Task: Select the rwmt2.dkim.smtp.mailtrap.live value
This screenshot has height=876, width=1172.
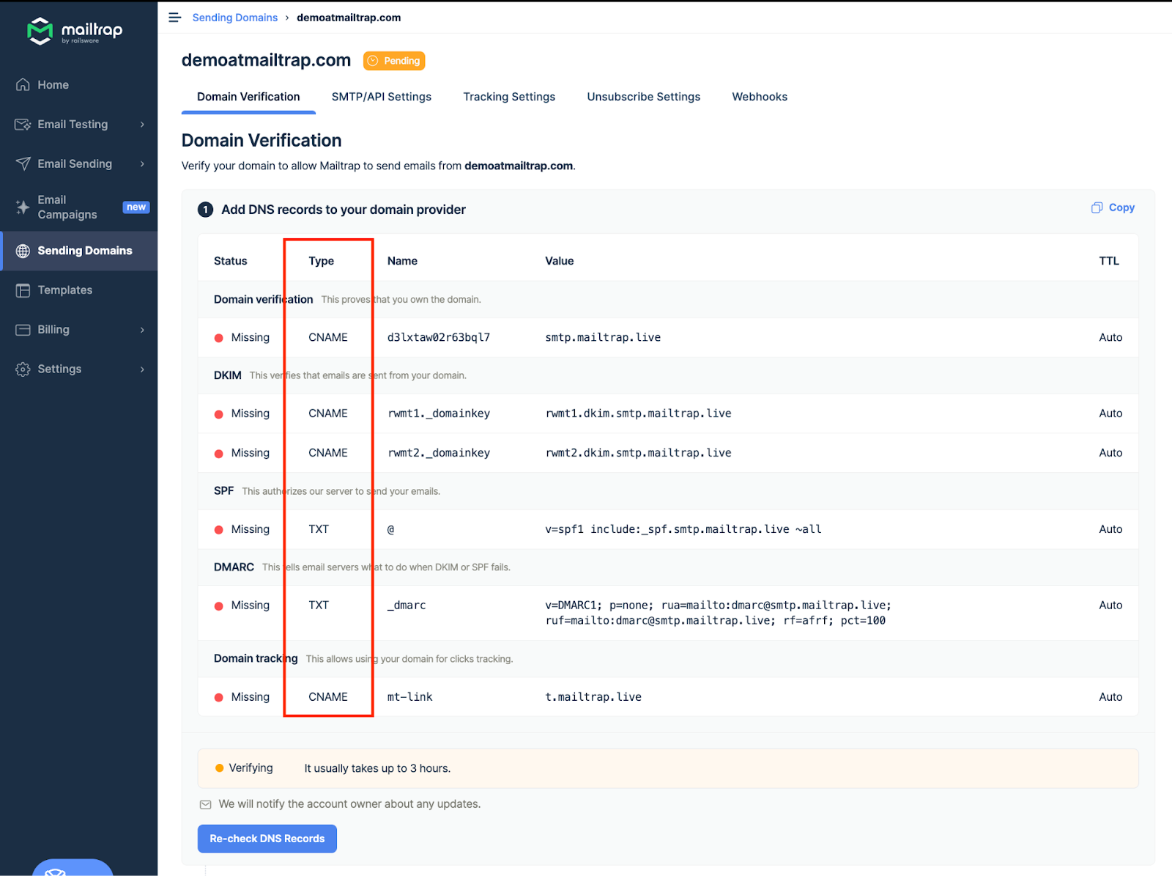Action: tap(638, 453)
